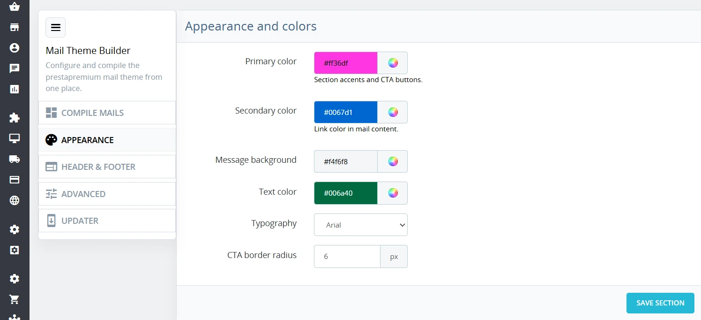Click the Typography label
The width and height of the screenshot is (701, 320).
[274, 223]
